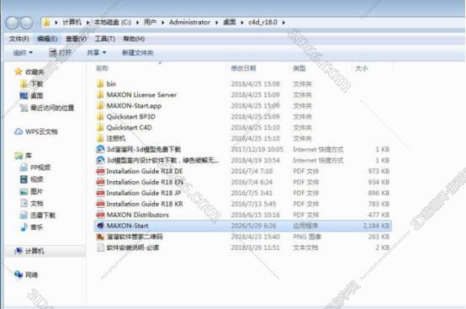
Task: Expand the breadcrumb arrow after c4d_r18.0
Action: [x=283, y=22]
